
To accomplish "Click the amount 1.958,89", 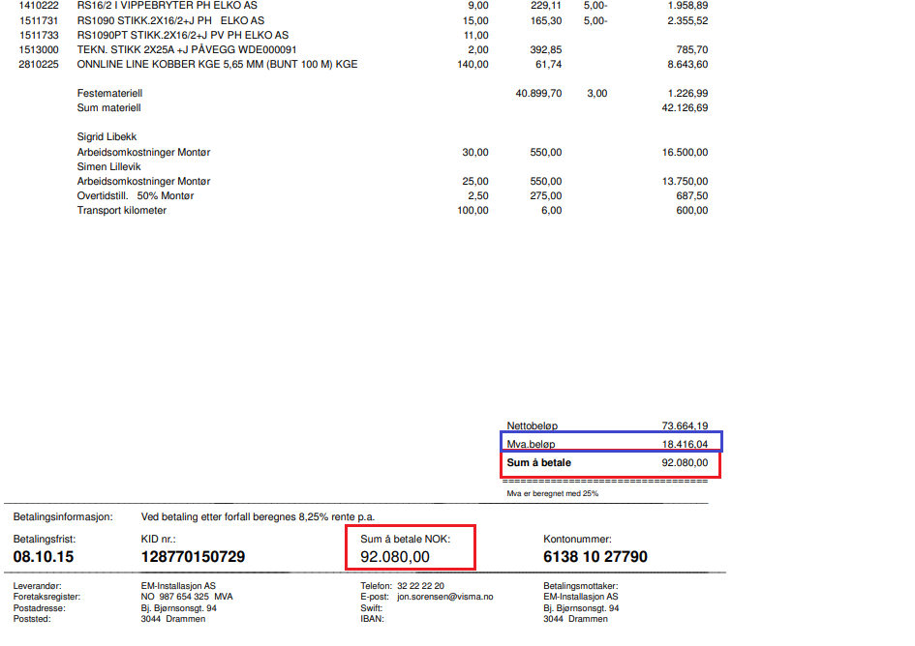I will pos(687,5).
